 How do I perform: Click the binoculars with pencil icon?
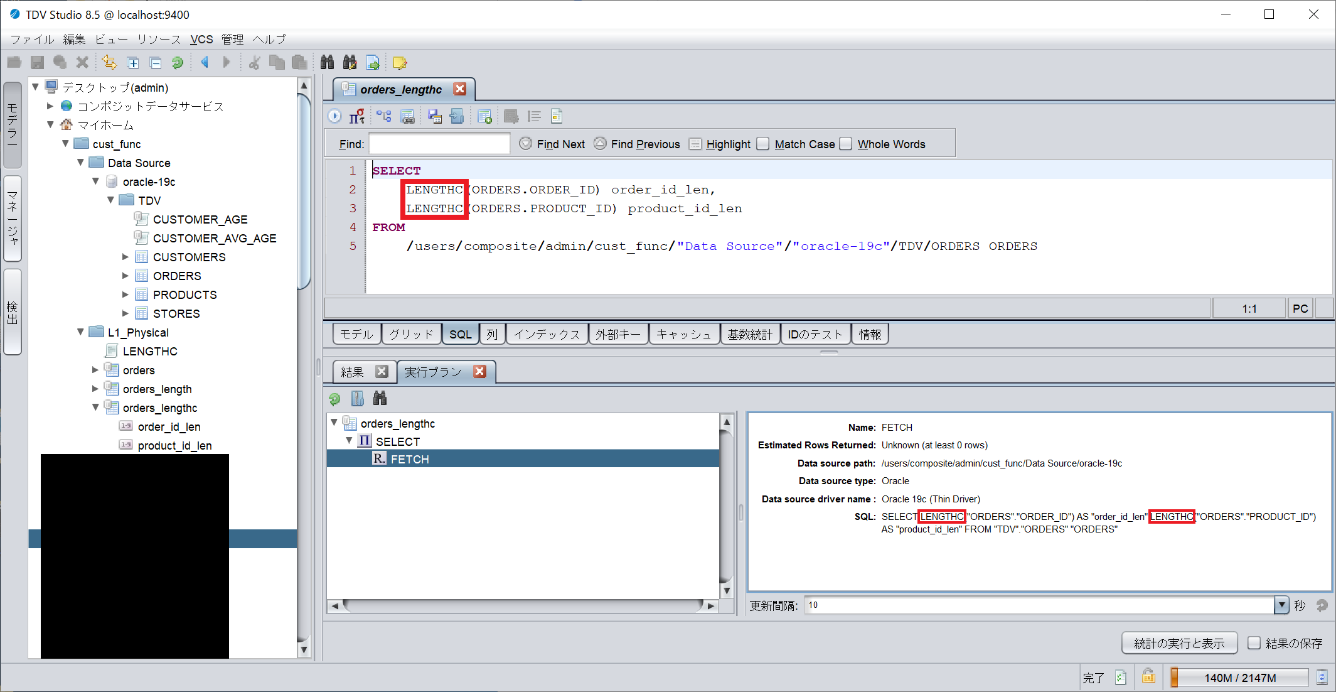click(350, 62)
